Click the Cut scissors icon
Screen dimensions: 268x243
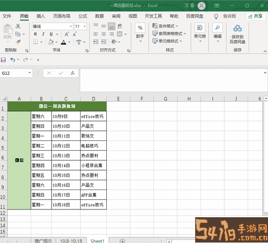pos(18,26)
